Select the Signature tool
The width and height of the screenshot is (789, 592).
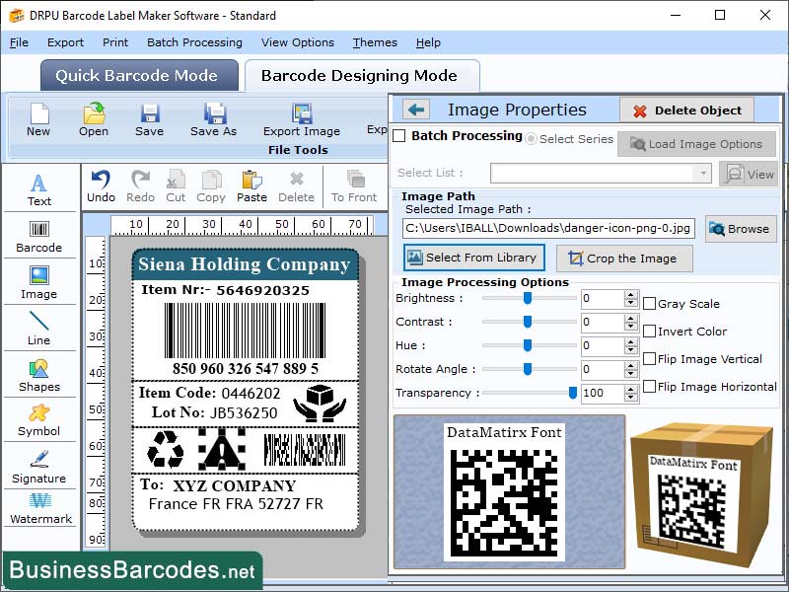pyautogui.click(x=39, y=467)
